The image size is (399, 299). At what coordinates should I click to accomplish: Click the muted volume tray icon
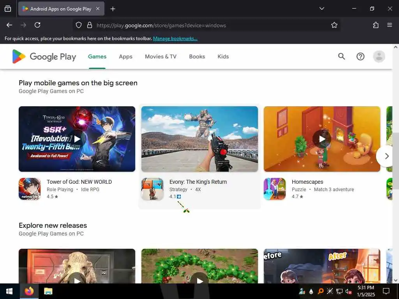point(348,291)
